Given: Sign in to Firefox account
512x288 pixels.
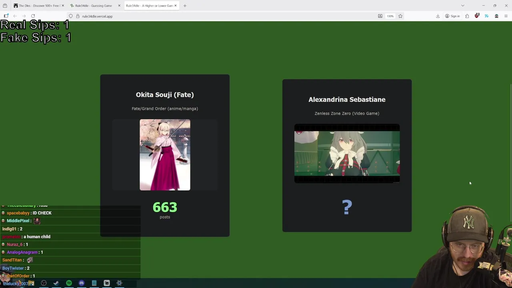Looking at the screenshot, I should (452, 16).
